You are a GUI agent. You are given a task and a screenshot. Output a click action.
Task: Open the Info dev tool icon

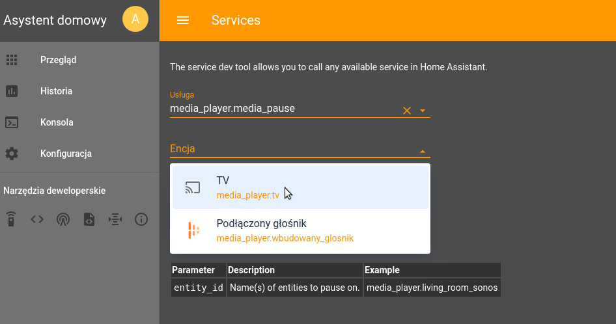tap(141, 219)
